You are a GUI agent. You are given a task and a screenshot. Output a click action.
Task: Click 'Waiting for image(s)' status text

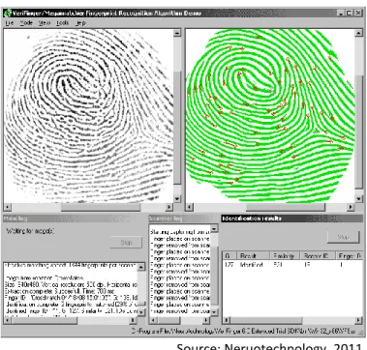coord(31,231)
